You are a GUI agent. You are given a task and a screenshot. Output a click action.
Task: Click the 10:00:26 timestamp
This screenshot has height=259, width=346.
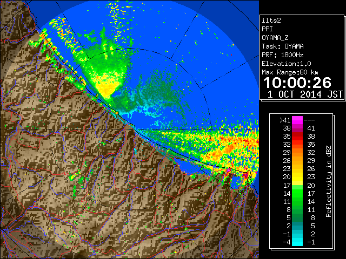pyautogui.click(x=297, y=83)
